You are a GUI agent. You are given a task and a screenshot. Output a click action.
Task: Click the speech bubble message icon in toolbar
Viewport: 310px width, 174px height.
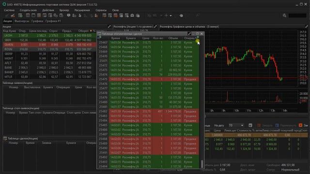68,15
